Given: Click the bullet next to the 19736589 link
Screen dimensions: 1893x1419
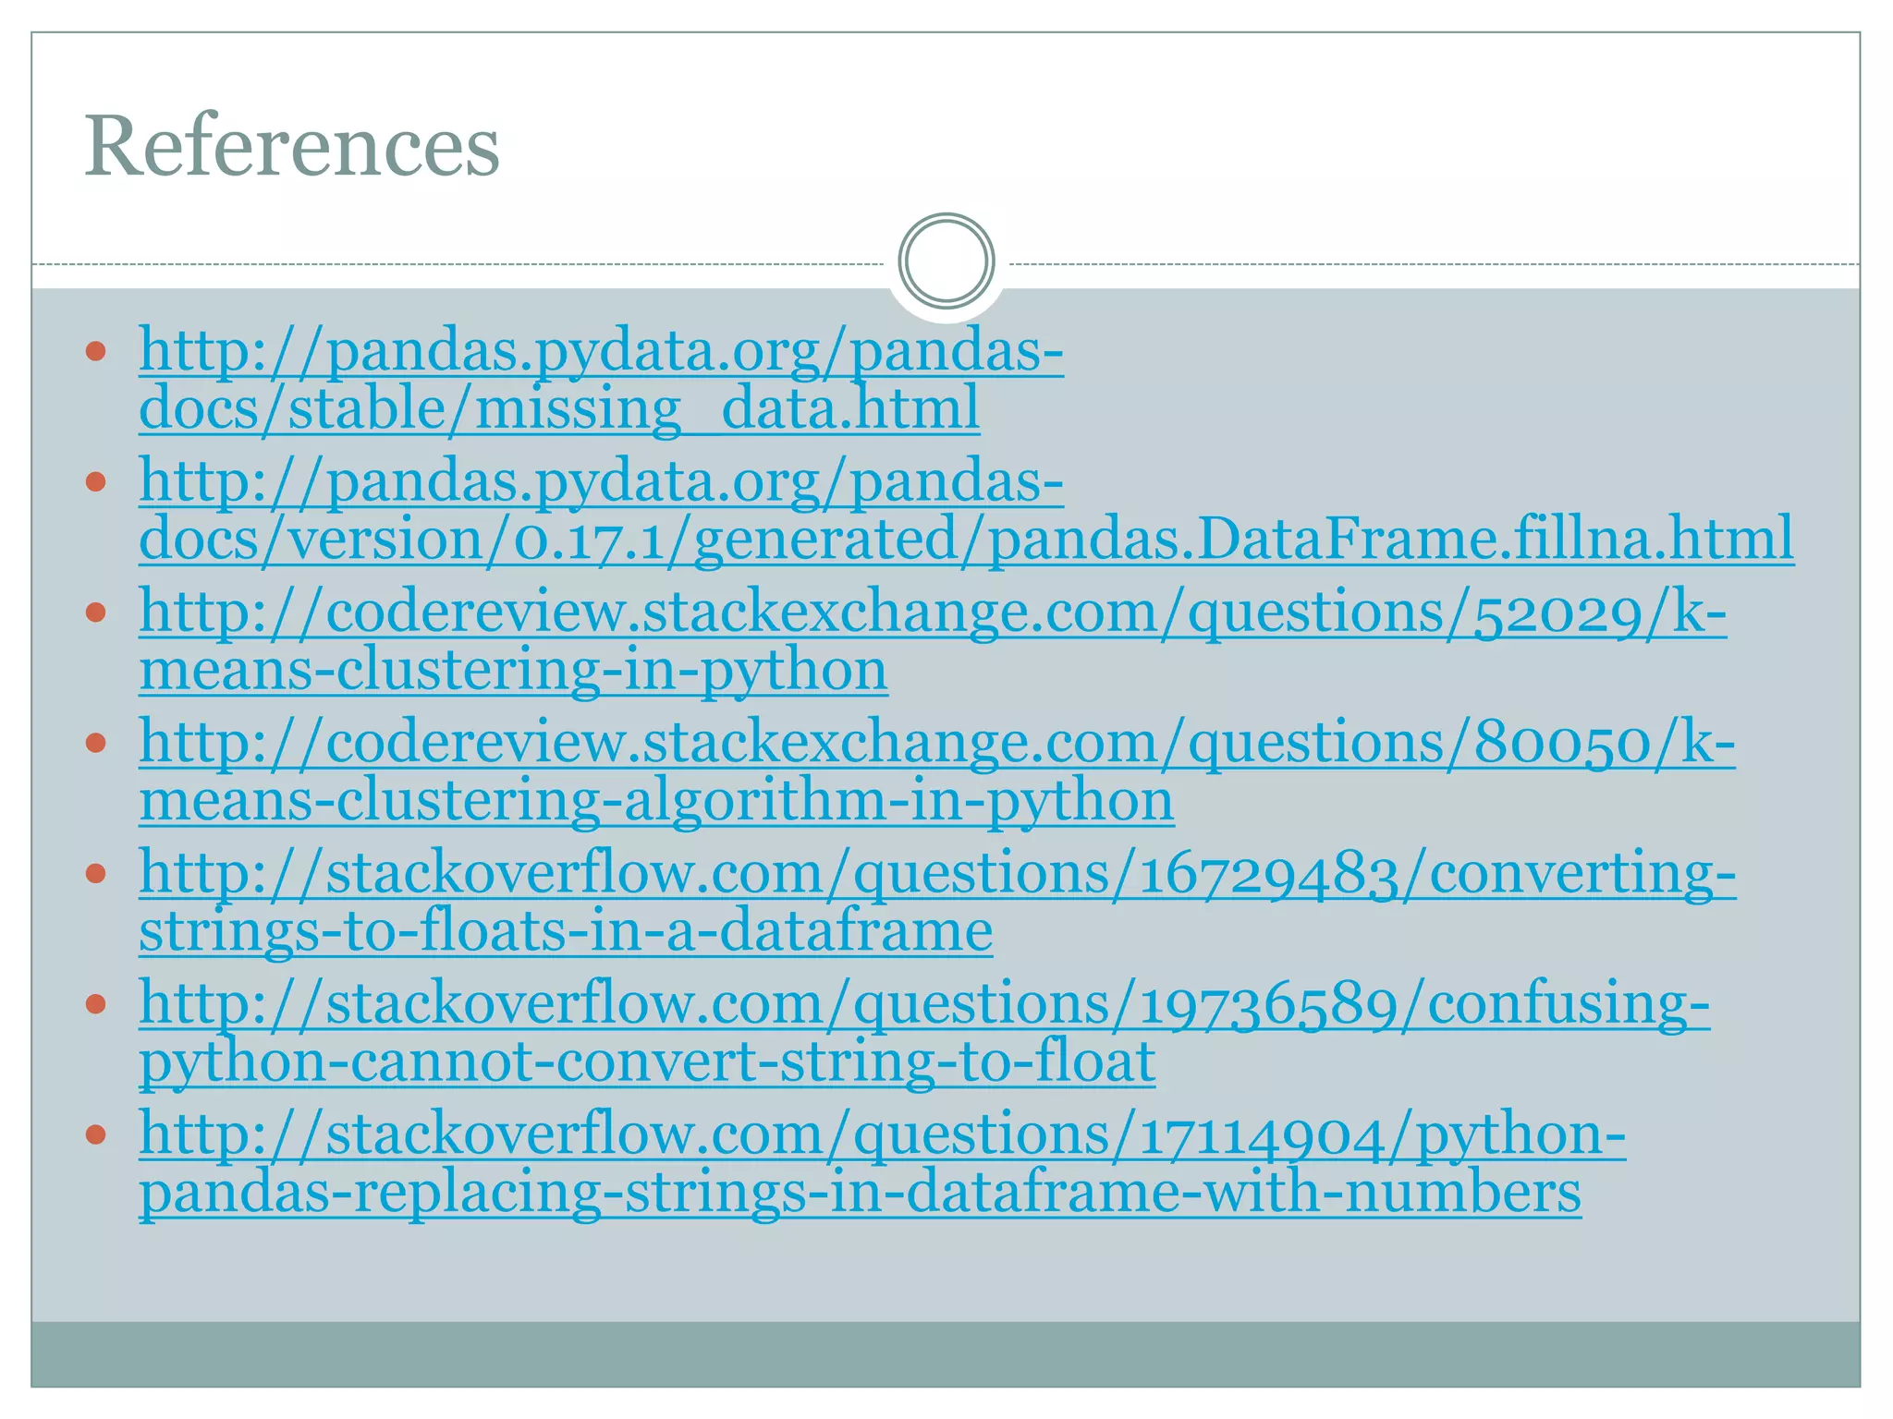Looking at the screenshot, I should [x=96, y=1003].
